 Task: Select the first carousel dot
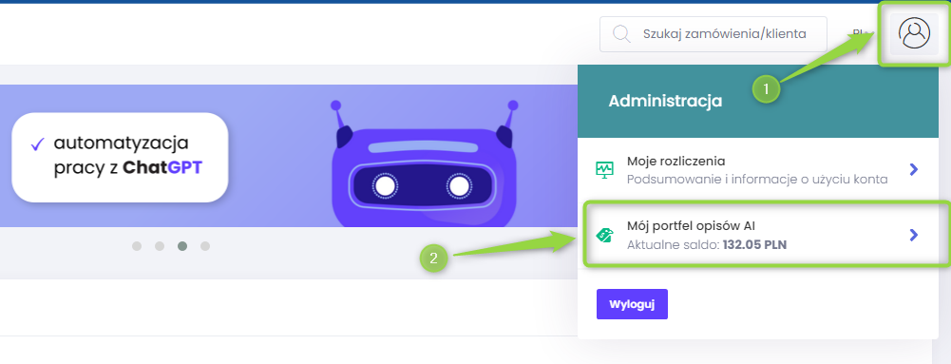137,246
